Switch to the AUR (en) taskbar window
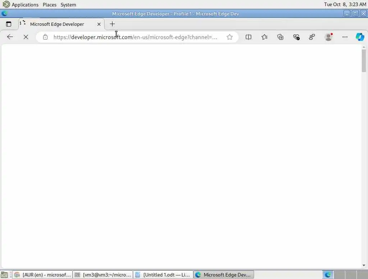The height and width of the screenshot is (279, 368). [x=42, y=275]
